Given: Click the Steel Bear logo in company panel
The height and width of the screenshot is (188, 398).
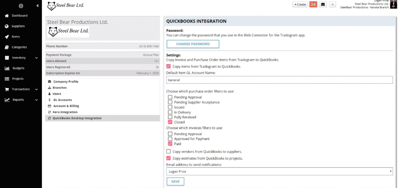Looking at the screenshot, I should pos(68,32).
